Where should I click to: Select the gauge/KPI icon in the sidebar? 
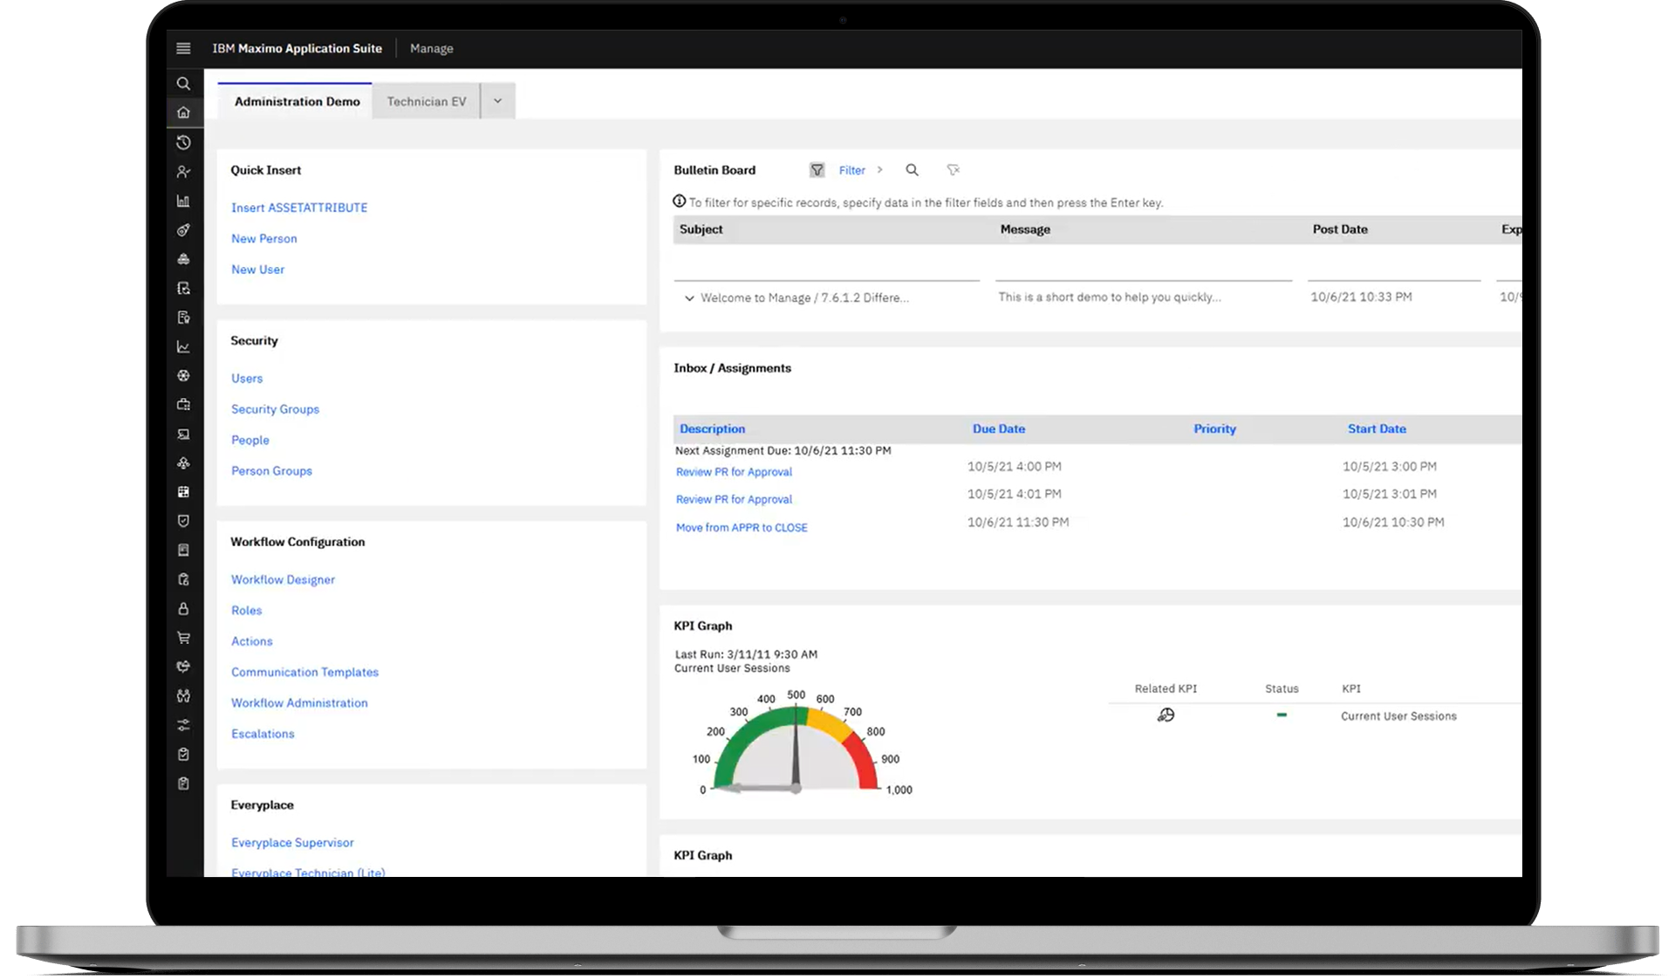point(183,229)
